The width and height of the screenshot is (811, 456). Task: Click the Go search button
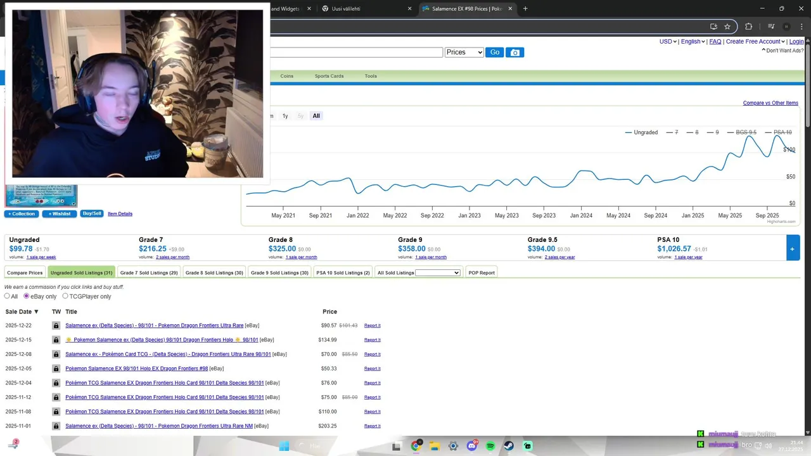pos(495,53)
